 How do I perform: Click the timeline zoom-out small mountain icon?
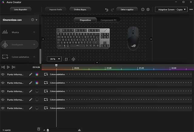point(44,130)
